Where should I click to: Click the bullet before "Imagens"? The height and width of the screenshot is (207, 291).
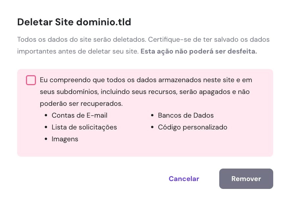[x=46, y=139]
